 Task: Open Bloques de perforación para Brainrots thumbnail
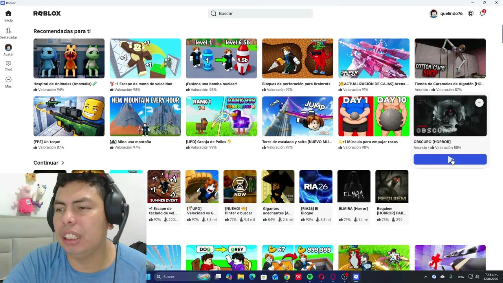coord(297,59)
